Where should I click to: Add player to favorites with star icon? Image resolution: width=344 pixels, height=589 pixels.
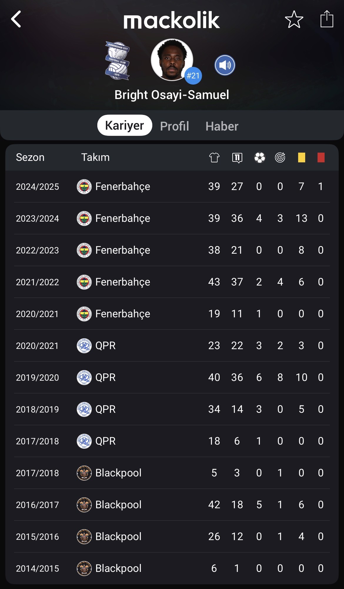pyautogui.click(x=294, y=19)
